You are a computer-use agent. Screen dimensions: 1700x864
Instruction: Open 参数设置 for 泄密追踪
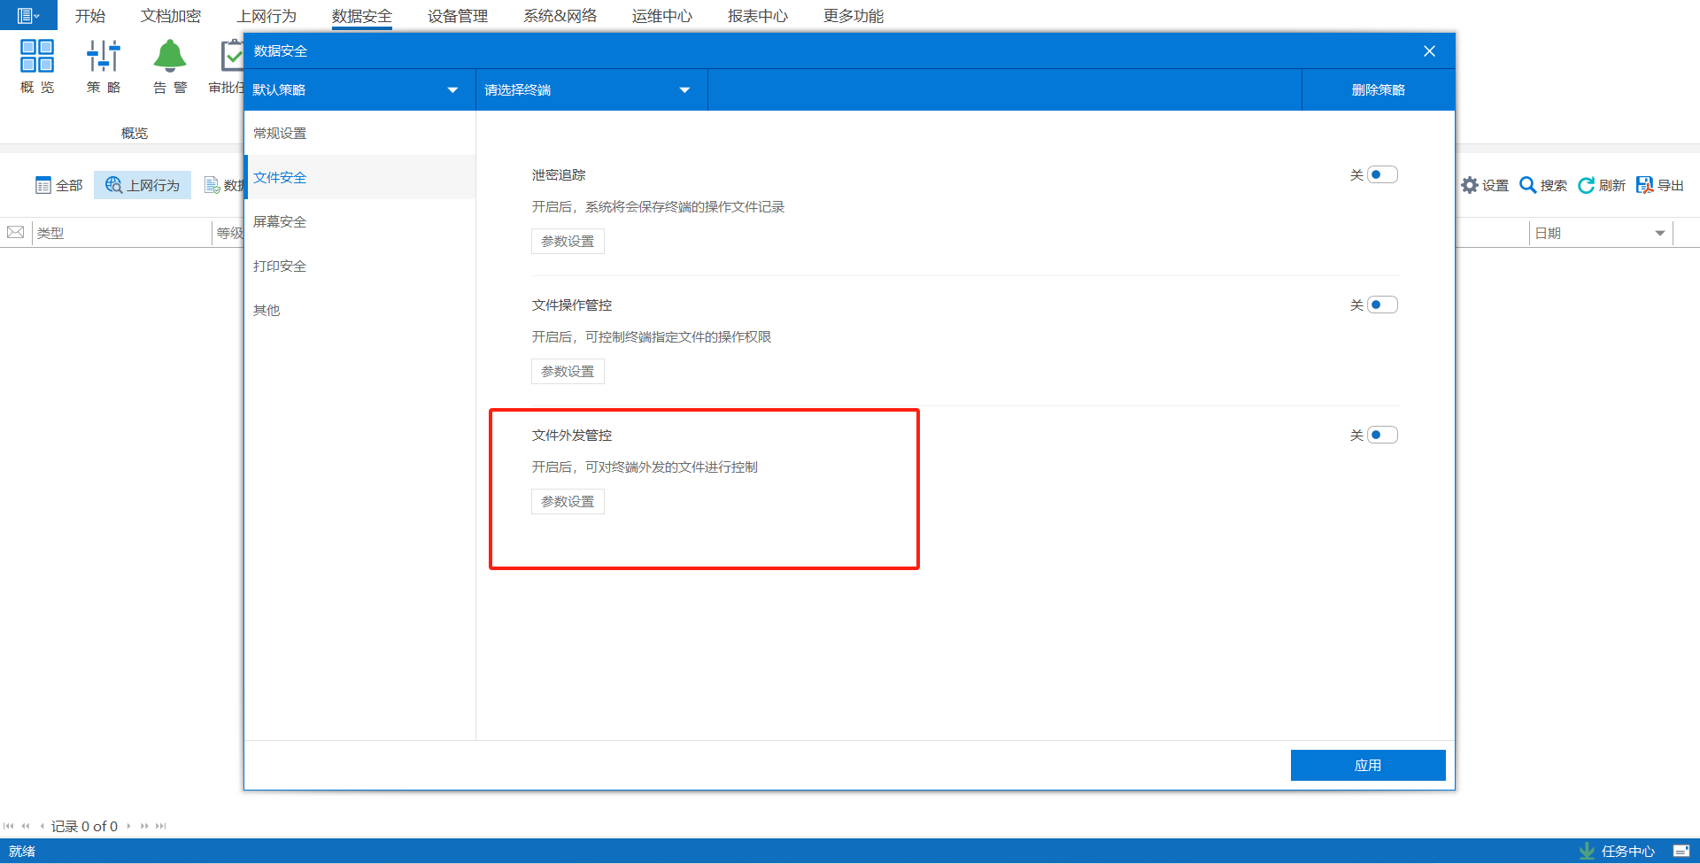click(568, 242)
